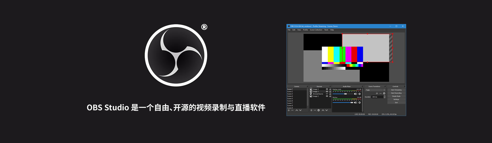492x143 pixels.
Task: Select Scene 7 in the Scenes list
Action: 297,103
